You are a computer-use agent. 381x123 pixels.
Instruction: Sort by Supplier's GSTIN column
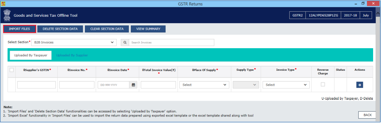point(37,70)
